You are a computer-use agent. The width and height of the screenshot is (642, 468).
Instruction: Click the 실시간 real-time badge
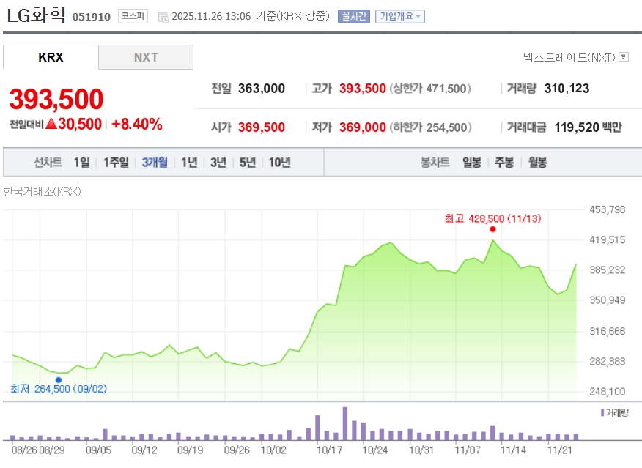coord(353,16)
